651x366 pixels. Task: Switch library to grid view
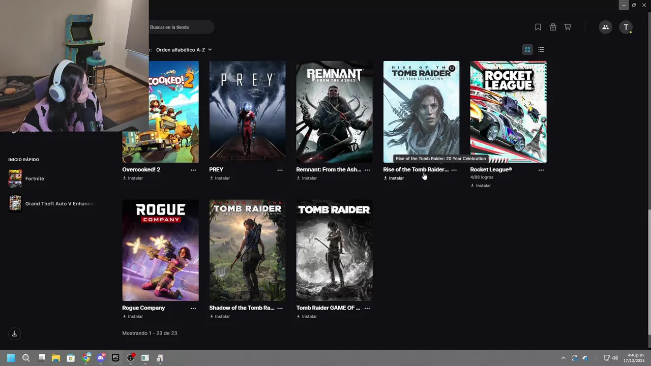(x=527, y=49)
